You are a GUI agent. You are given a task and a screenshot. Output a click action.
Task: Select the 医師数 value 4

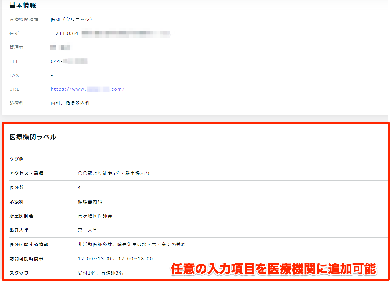pos(79,188)
